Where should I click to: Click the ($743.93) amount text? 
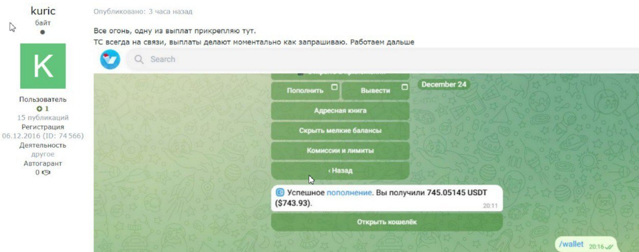pyautogui.click(x=293, y=204)
